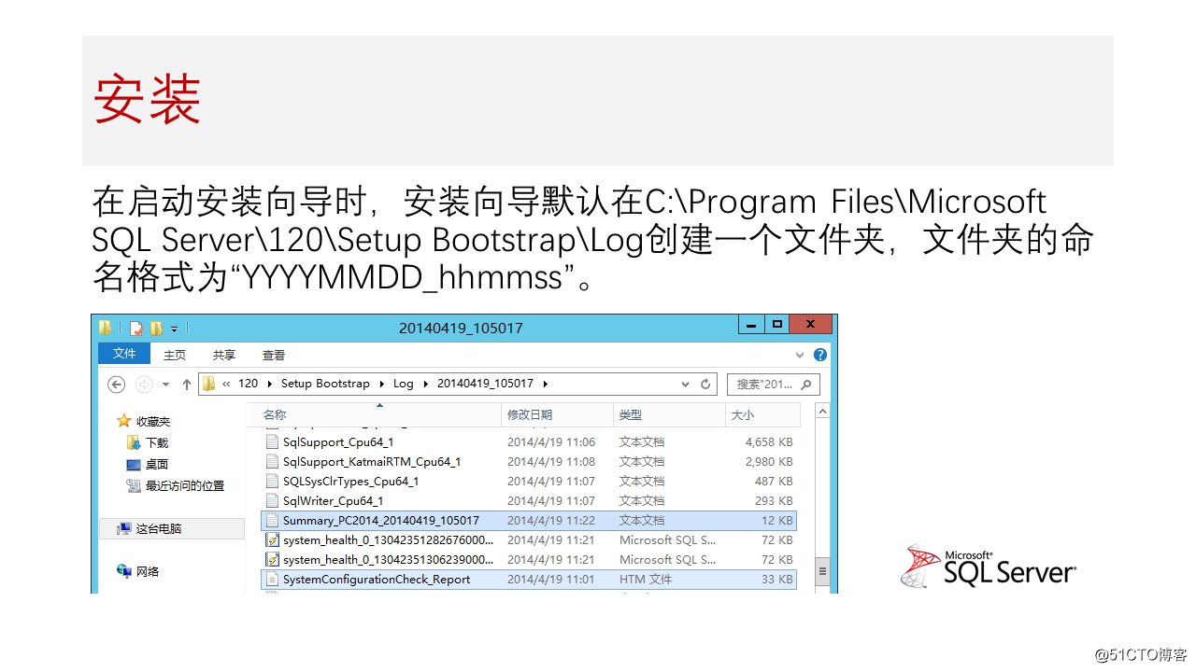
Task: Click the vertical scrollbar thumb
Action: pos(822,570)
